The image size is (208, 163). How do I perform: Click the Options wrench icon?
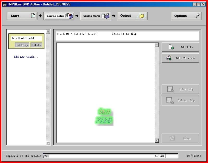tap(197, 16)
